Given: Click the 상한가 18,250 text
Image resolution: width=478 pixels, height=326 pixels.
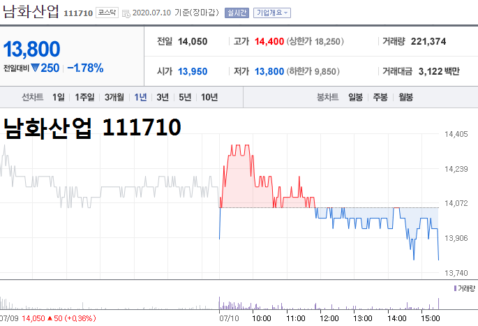Looking at the screenshot, I should (x=315, y=41).
